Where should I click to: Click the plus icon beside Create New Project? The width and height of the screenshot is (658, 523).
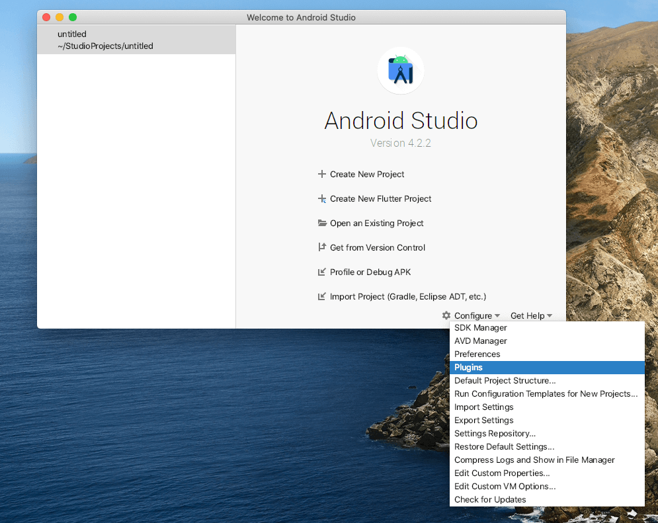coord(322,175)
